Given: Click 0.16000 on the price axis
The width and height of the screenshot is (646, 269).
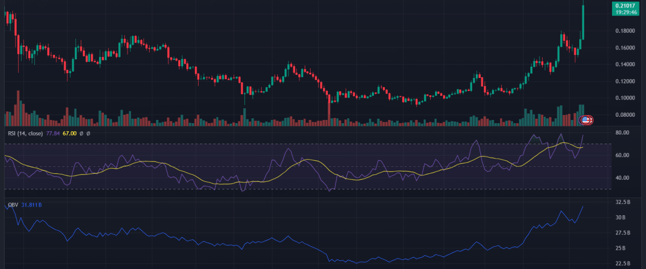Looking at the screenshot, I should click(624, 48).
